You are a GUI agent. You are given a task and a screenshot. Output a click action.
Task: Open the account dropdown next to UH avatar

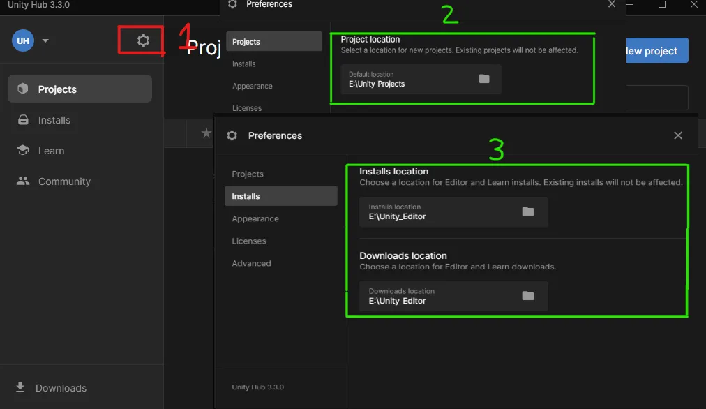pos(45,40)
